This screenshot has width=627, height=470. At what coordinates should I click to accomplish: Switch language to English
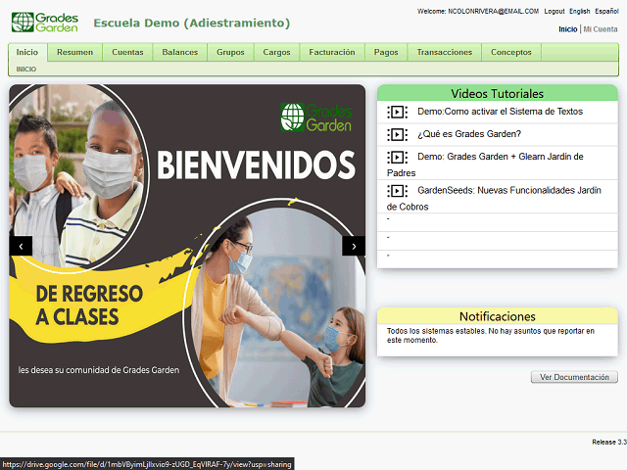pyautogui.click(x=579, y=11)
